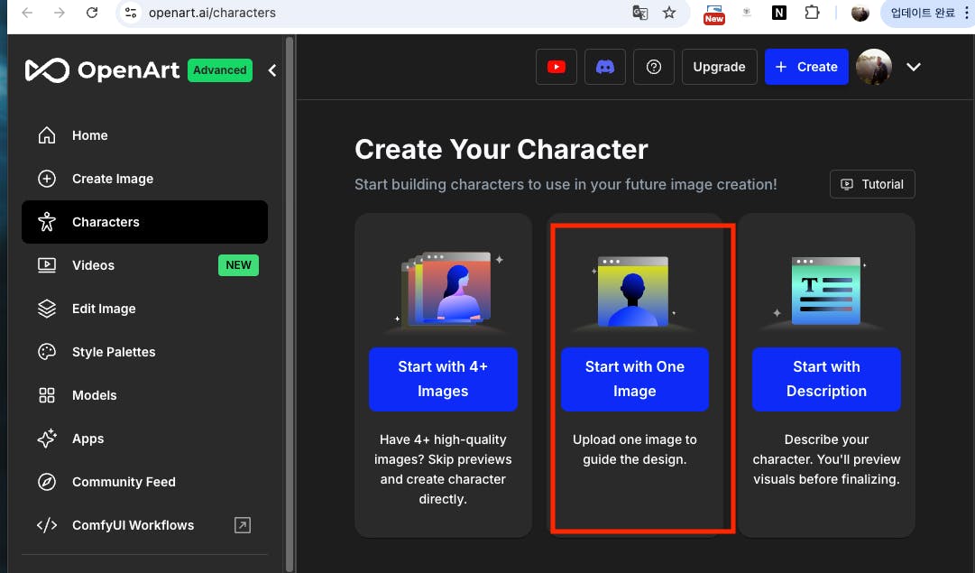Click the Edit Image layers icon
The width and height of the screenshot is (975, 573).
(47, 309)
